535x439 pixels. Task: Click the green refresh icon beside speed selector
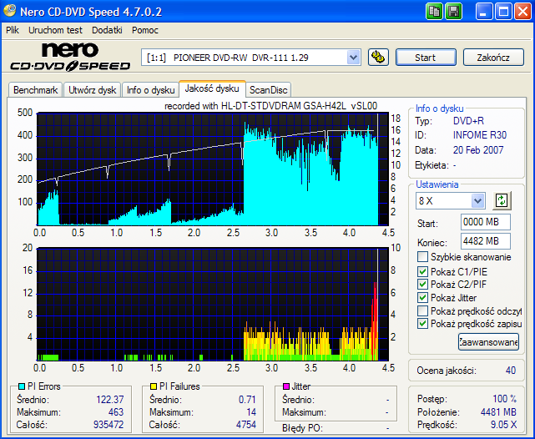pyautogui.click(x=502, y=200)
